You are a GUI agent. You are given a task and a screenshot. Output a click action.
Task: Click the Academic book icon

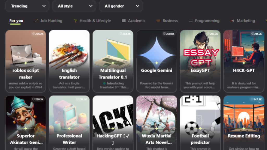124,21
